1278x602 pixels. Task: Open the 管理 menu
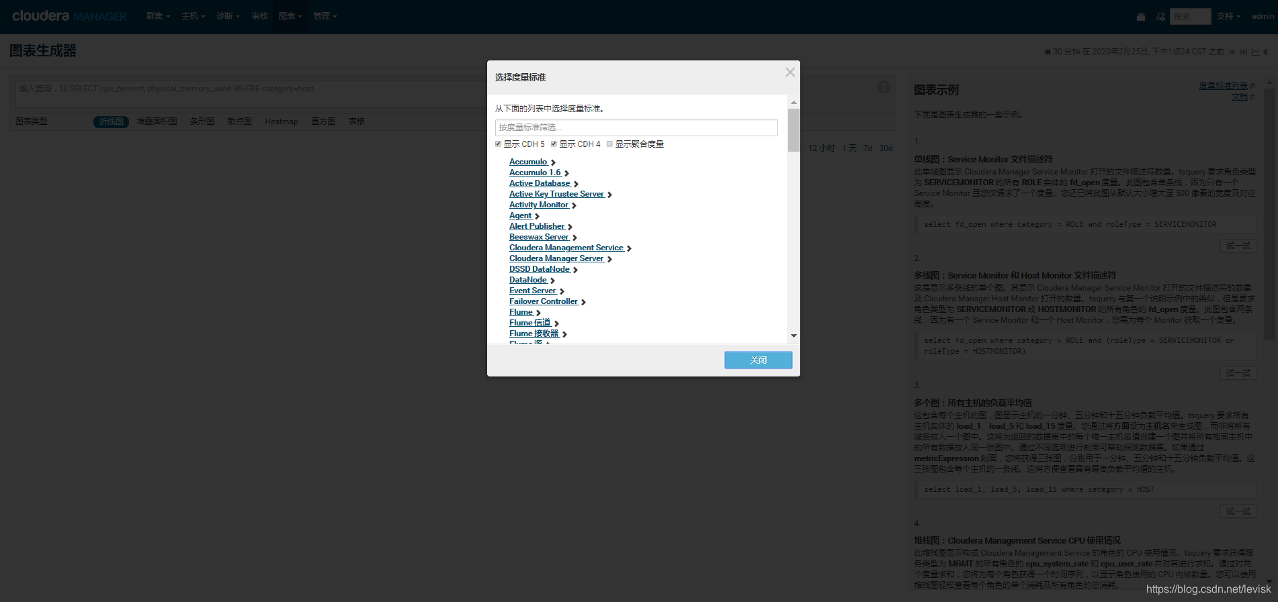coord(325,16)
